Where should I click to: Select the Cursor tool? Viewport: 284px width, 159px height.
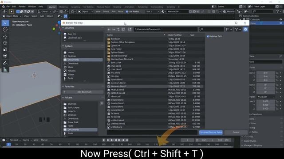click(x=5, y=30)
